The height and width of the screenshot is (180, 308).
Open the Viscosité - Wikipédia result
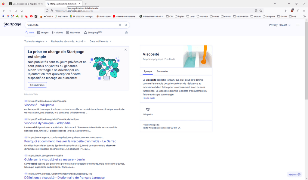39,105
